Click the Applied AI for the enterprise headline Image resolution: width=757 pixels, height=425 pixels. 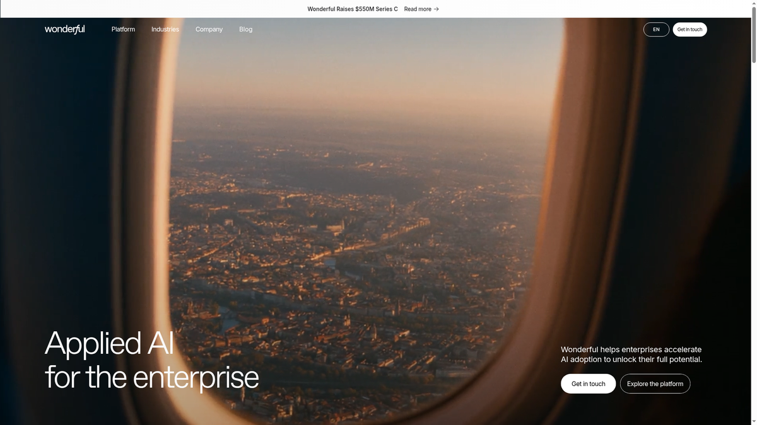[x=151, y=360]
